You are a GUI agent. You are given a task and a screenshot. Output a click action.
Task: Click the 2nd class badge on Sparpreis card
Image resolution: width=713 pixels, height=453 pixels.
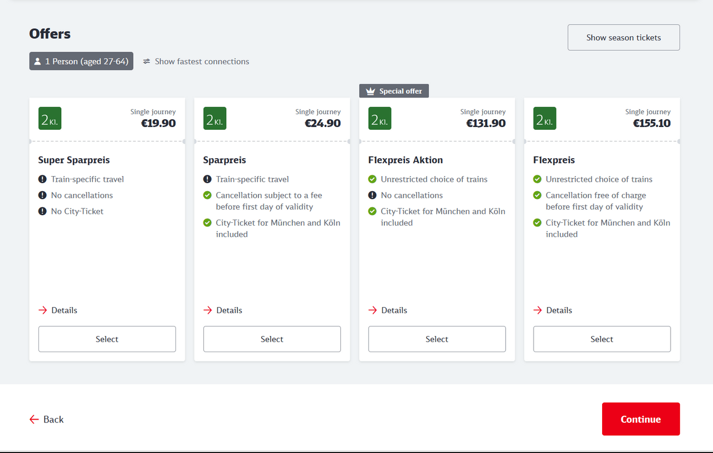(214, 119)
